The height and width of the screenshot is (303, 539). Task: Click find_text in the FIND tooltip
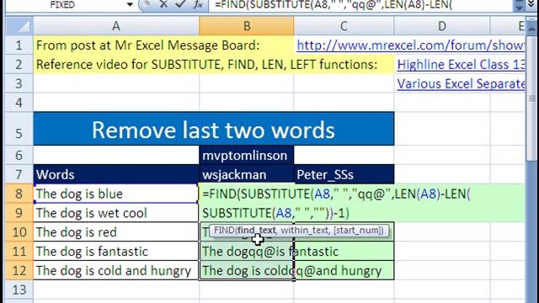tap(256, 230)
